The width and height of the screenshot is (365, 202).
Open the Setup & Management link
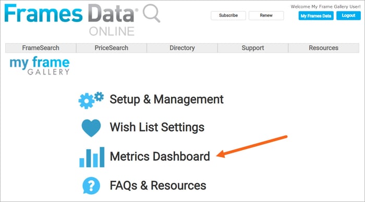pyautogui.click(x=166, y=99)
